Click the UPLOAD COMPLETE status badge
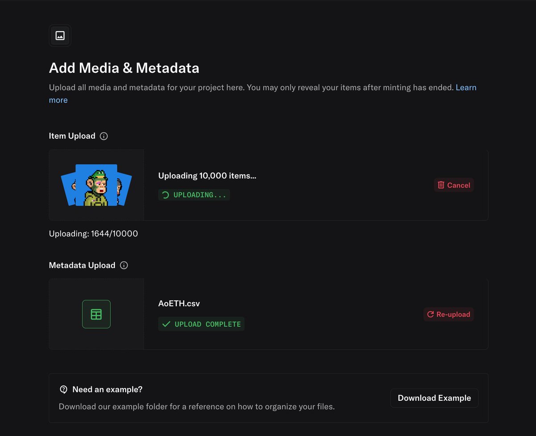Screen dimensions: 536x436 (x=201, y=324)
